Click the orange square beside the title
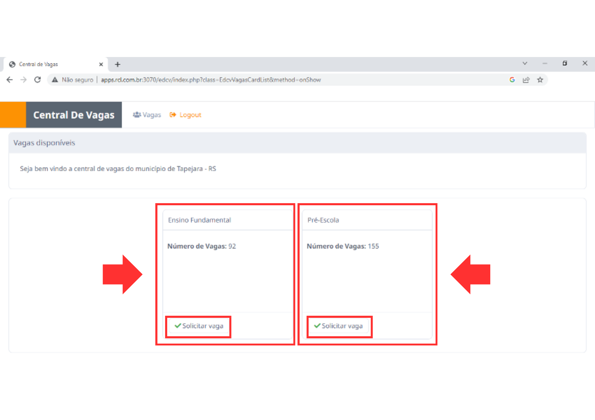 pyautogui.click(x=13, y=115)
